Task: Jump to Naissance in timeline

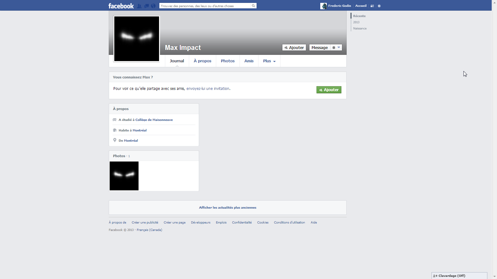Action: (360, 28)
